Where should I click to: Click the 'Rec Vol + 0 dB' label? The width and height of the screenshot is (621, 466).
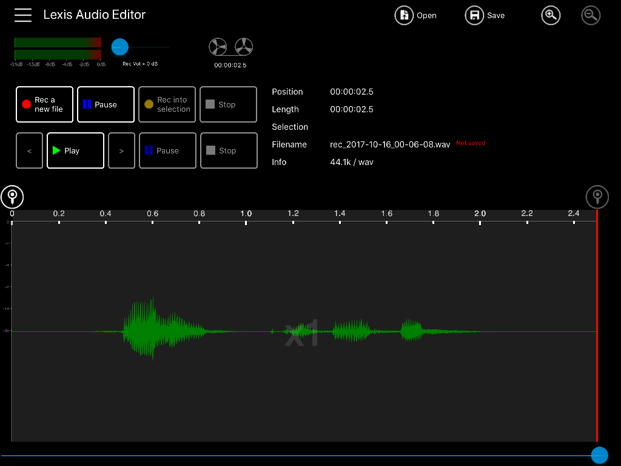(140, 64)
